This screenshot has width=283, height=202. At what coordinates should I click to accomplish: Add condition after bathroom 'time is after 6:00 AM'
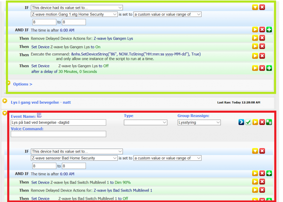269,173
